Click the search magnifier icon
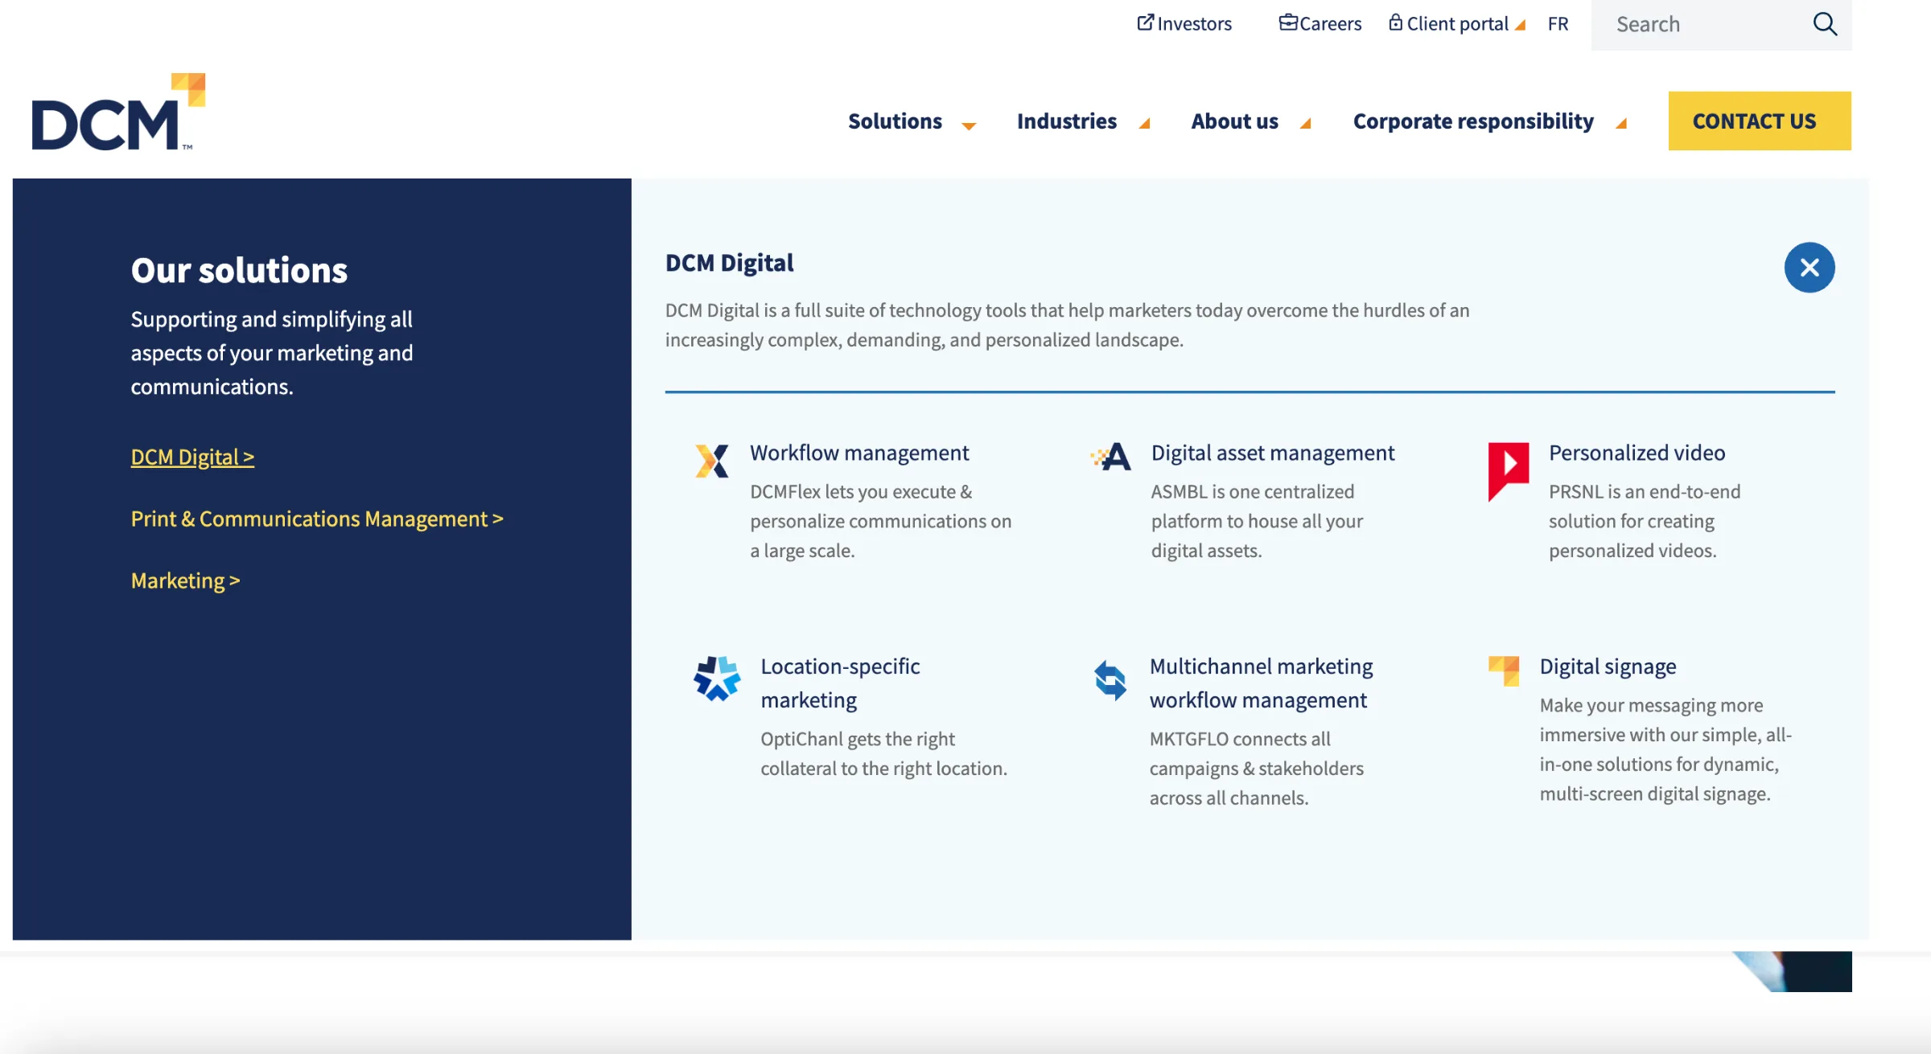The image size is (1931, 1054). tap(1824, 24)
